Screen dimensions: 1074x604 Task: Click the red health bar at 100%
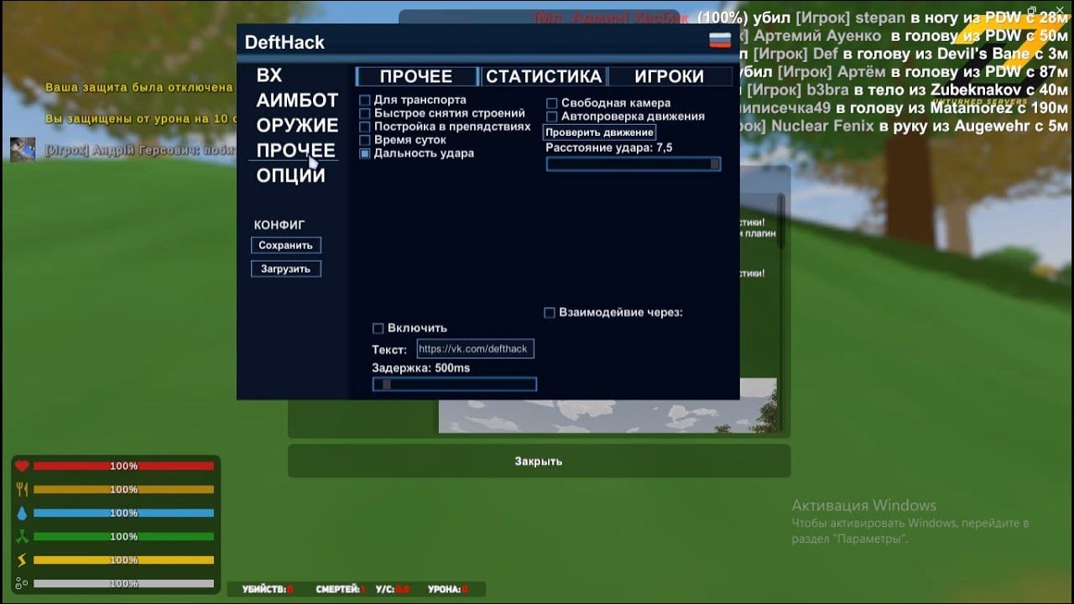point(123,466)
